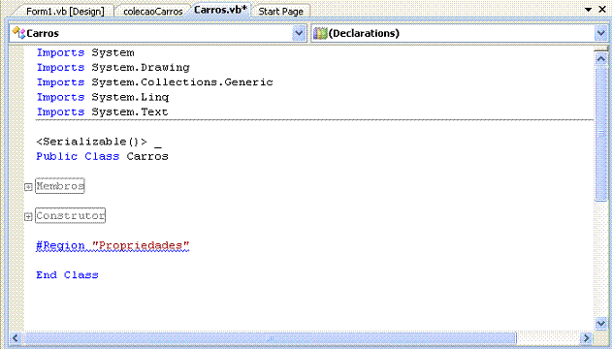Screen dimensions: 612x349
Task: Click the horizontal scrollbar right arrow
Action: click(586, 338)
